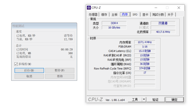This screenshot has height=107, width=191.
Task: Click the 北桥频率 label
Action: [x=143, y=32]
